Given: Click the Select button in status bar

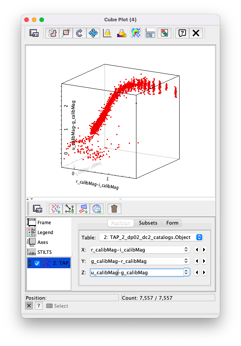Looking at the screenshot, I should click(x=57, y=306).
